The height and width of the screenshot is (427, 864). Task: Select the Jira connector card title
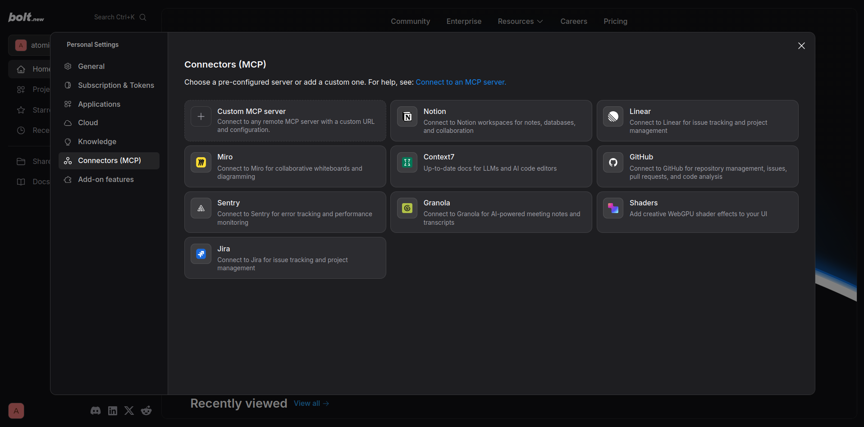click(224, 249)
